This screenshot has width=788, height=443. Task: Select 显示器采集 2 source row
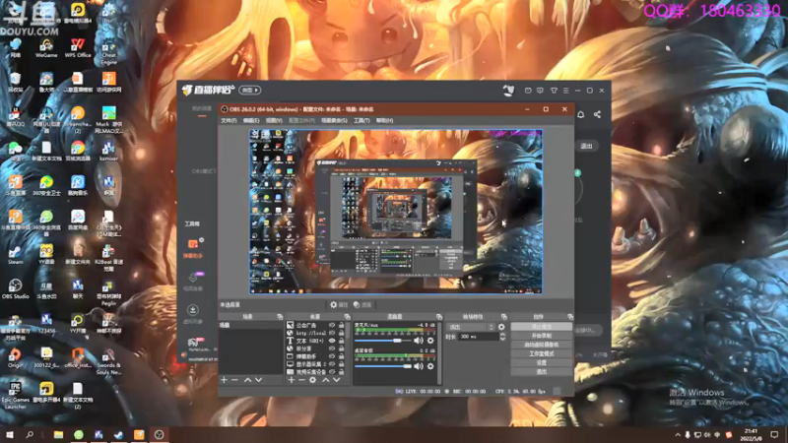pyautogui.click(x=316, y=364)
